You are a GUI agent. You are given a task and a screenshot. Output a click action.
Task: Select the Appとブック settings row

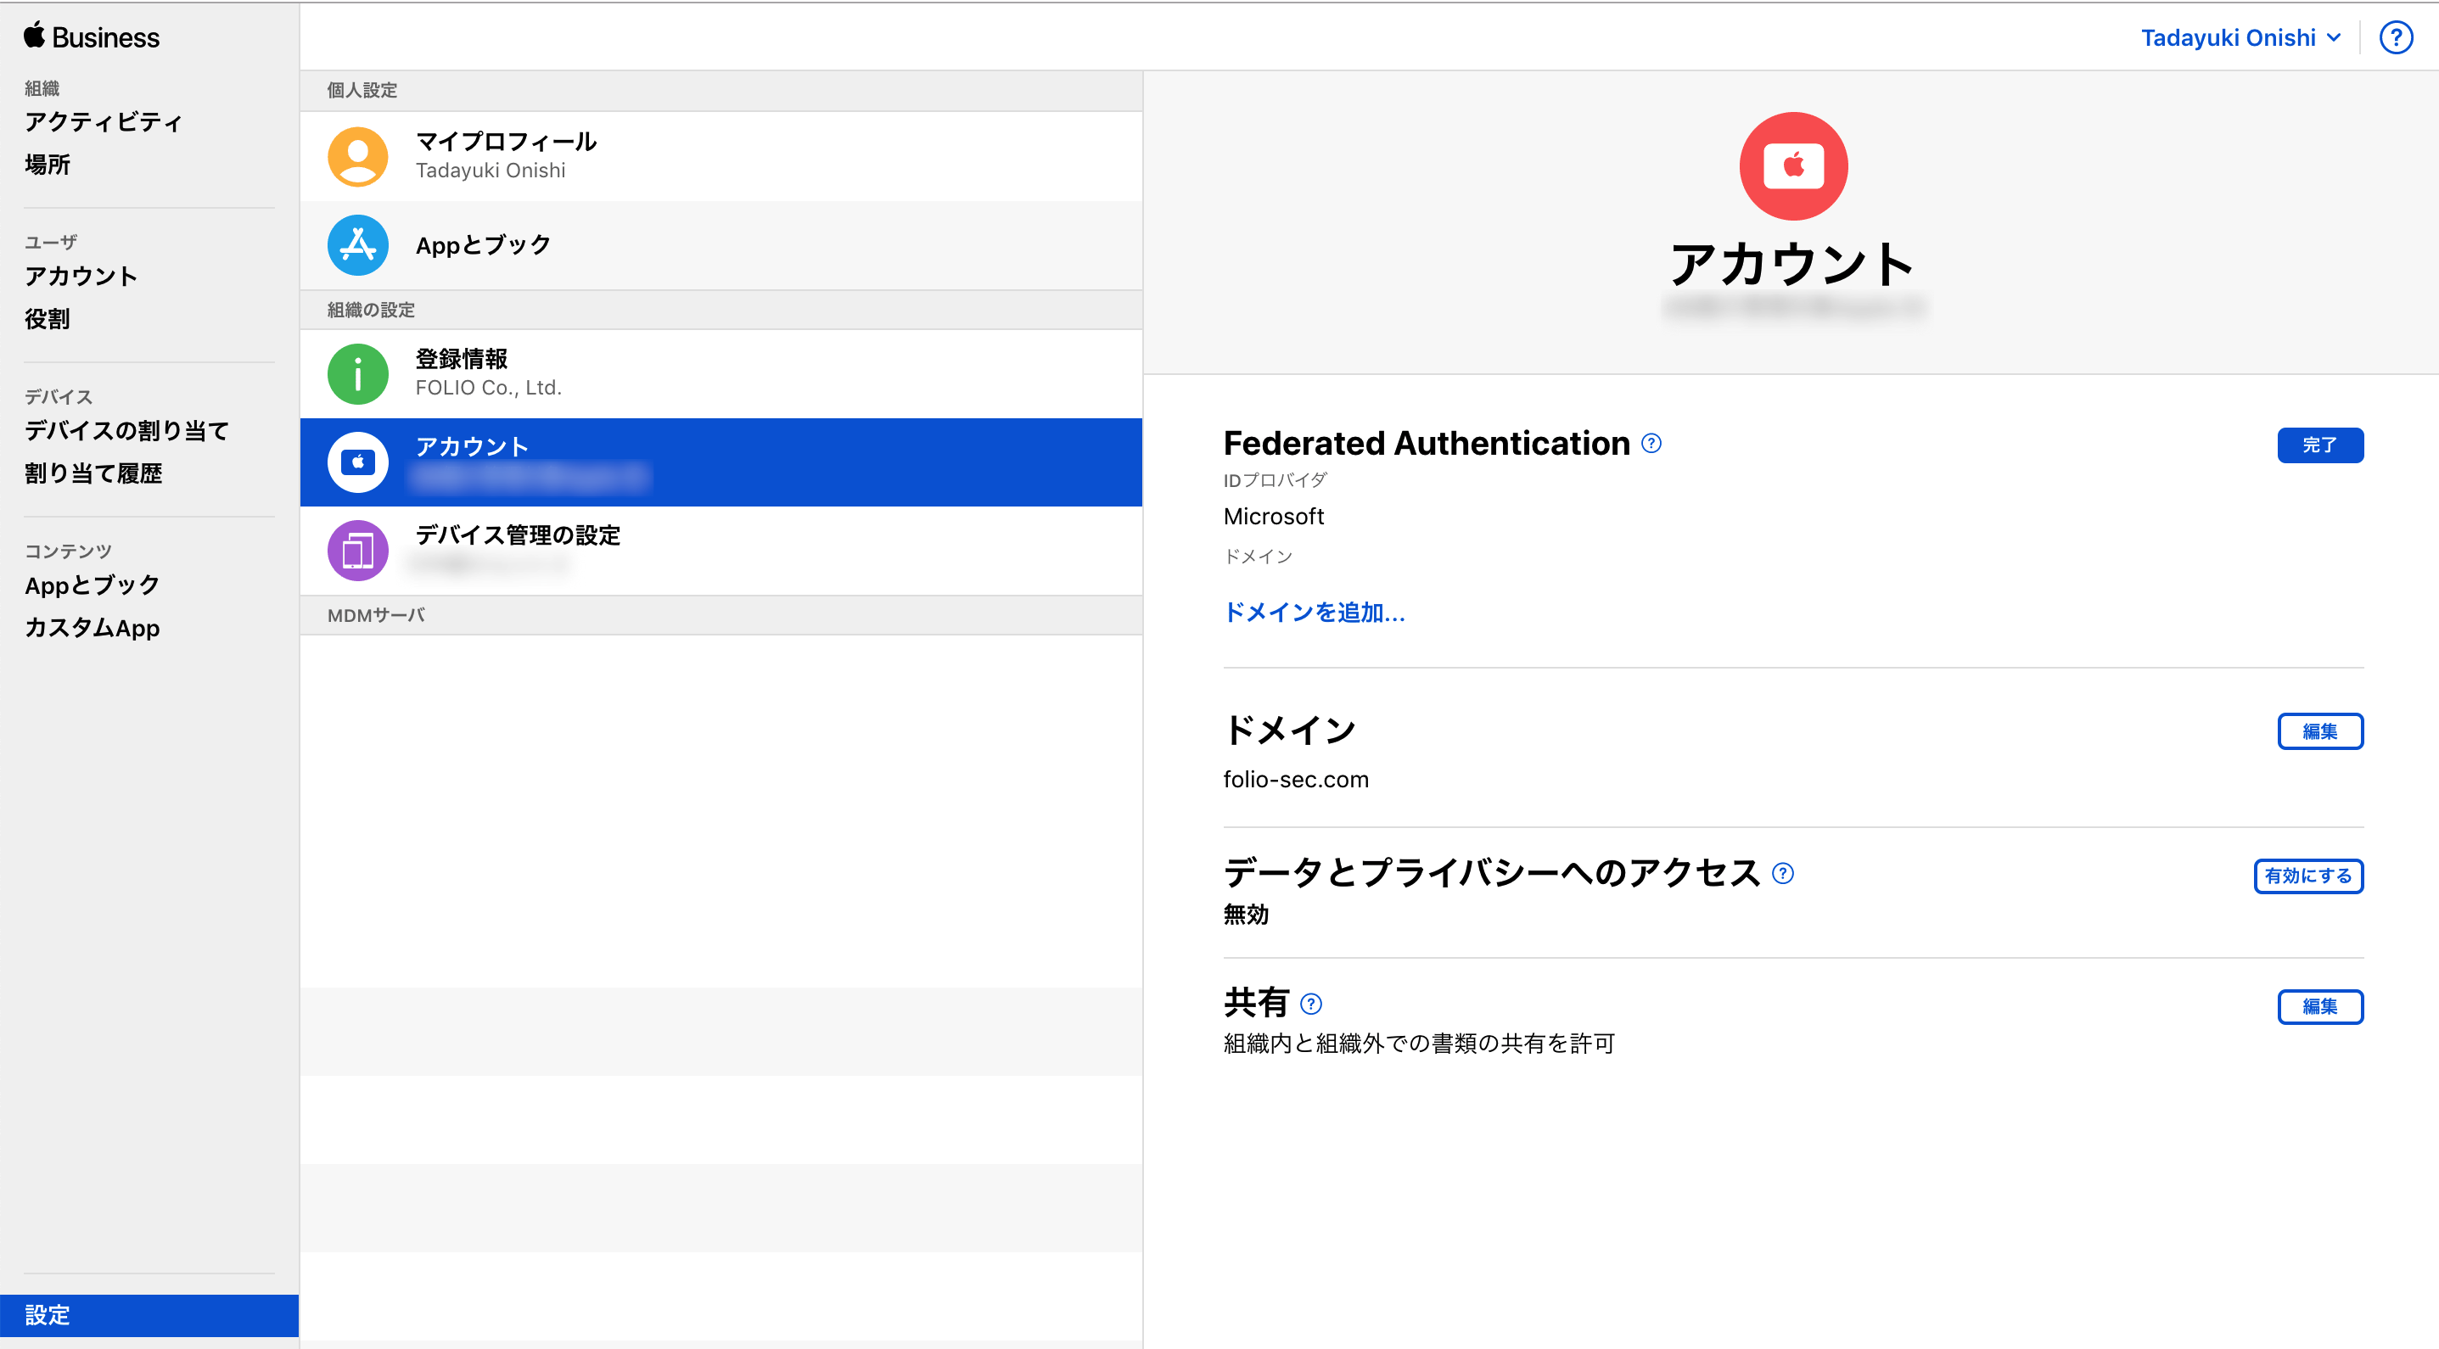click(720, 245)
